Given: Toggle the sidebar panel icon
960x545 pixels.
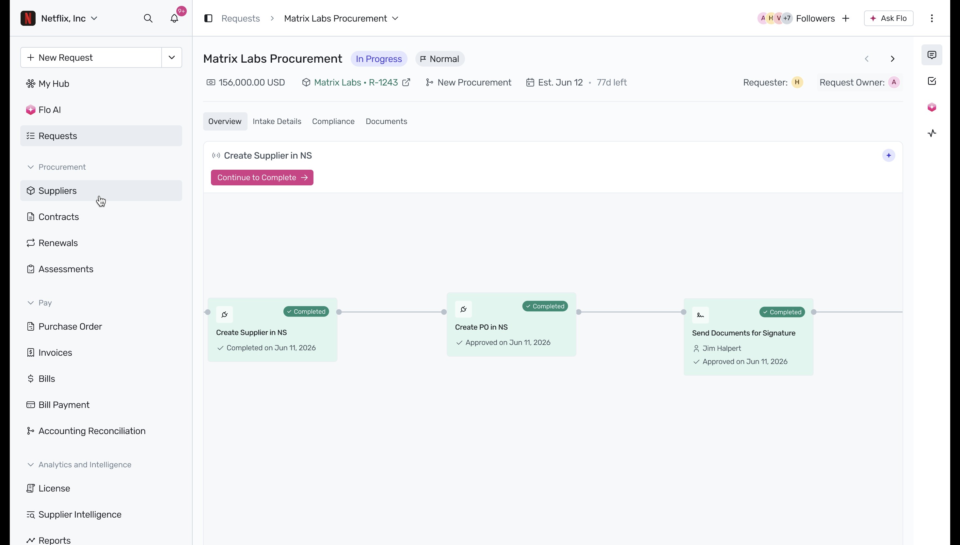Looking at the screenshot, I should click(209, 18).
